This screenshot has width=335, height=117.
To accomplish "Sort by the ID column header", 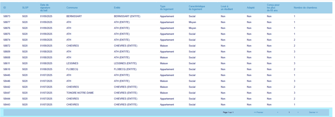I will [5, 8].
